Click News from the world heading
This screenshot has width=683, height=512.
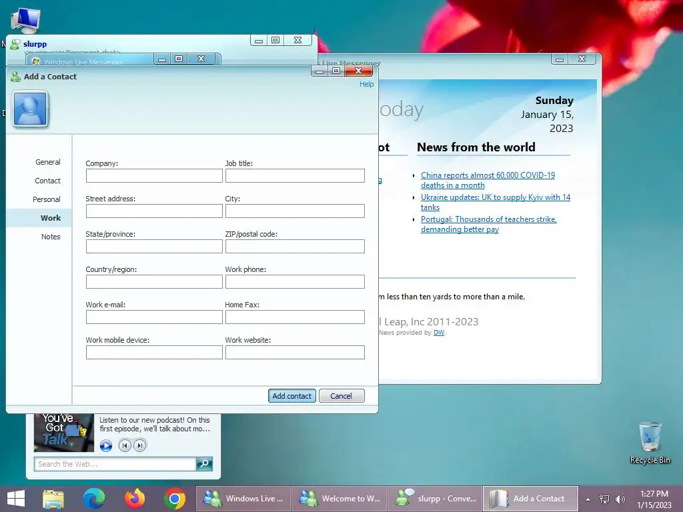pos(476,147)
